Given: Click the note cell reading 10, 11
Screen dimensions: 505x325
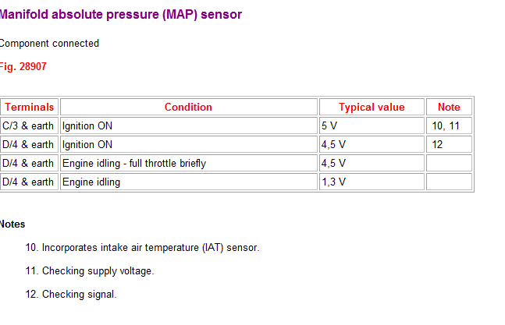Looking at the screenshot, I should pos(449,125).
